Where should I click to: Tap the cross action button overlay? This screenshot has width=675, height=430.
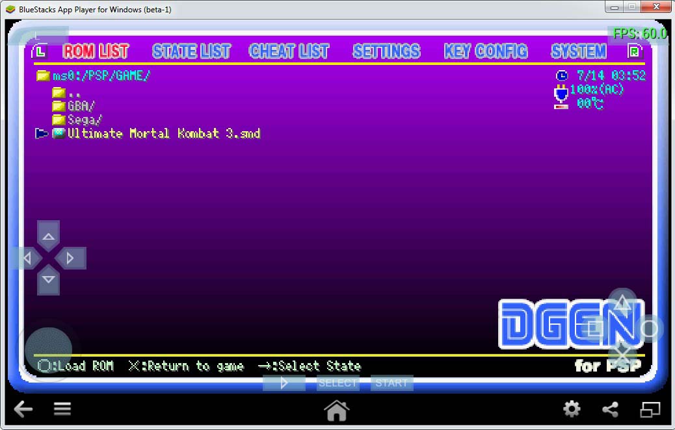(x=622, y=353)
